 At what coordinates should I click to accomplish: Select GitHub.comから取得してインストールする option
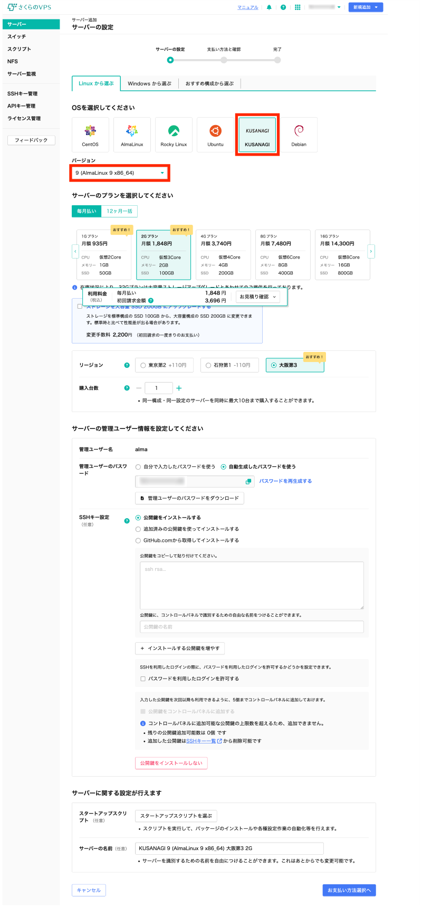(x=138, y=540)
